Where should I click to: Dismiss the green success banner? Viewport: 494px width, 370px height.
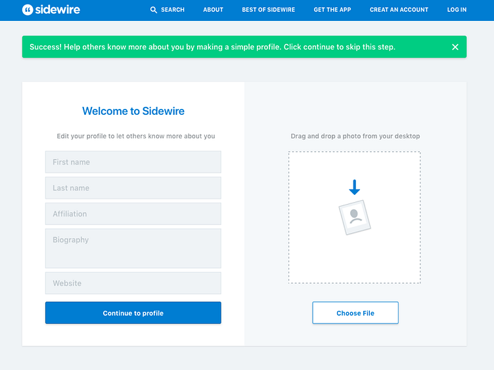click(455, 47)
